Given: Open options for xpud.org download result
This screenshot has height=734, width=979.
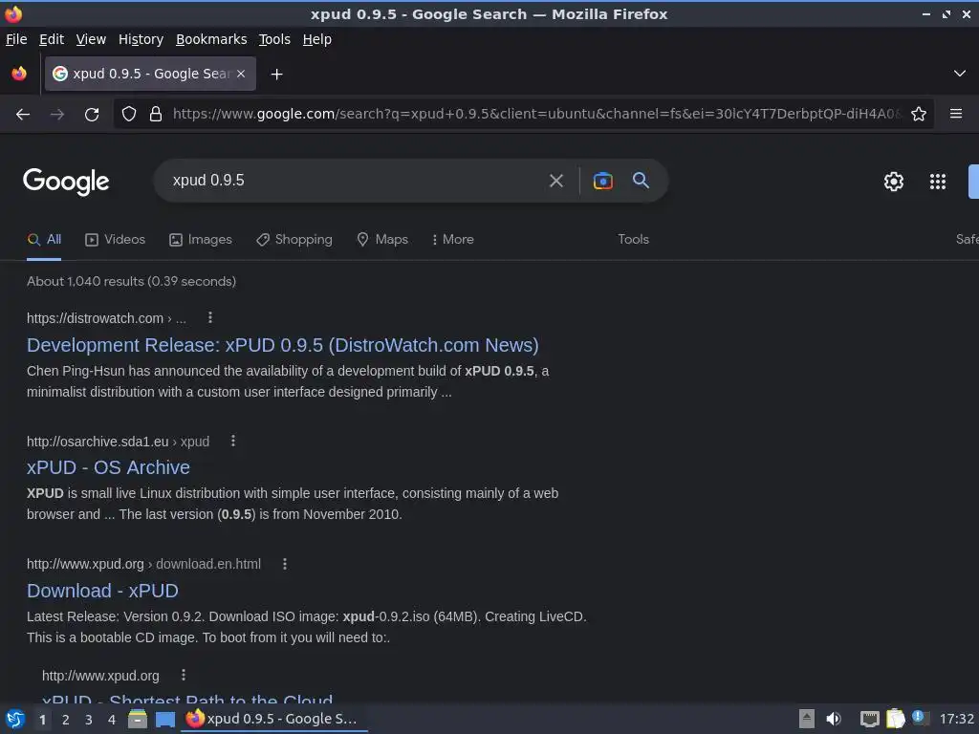Looking at the screenshot, I should coord(285,564).
